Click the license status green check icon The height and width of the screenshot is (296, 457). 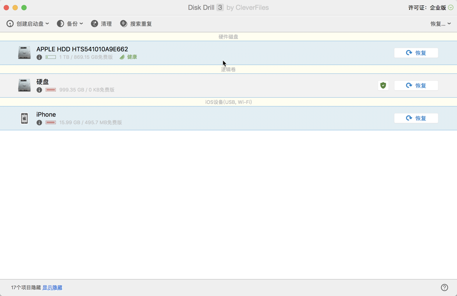click(x=451, y=8)
